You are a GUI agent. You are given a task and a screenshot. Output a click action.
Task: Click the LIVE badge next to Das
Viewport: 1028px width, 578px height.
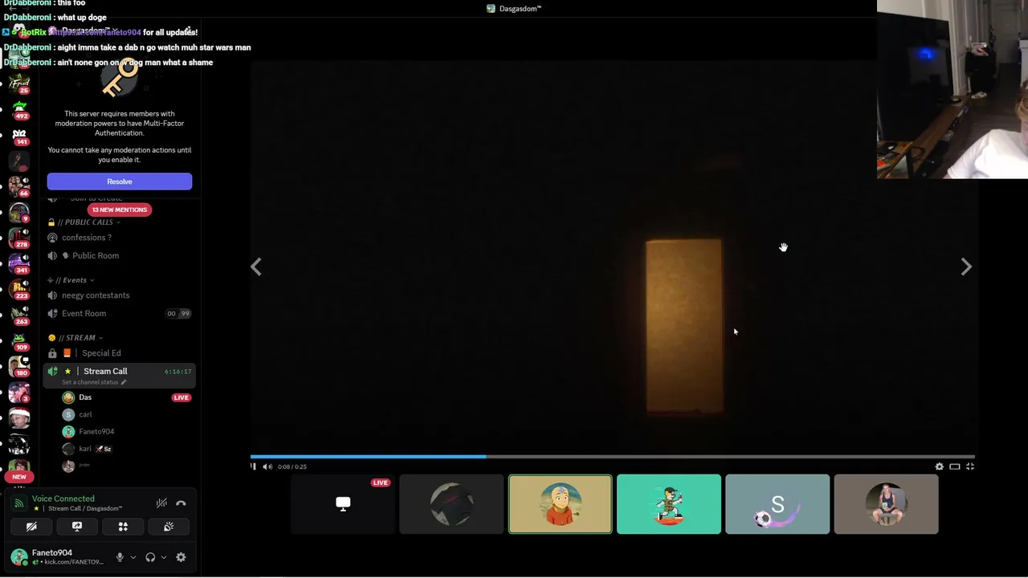181,397
